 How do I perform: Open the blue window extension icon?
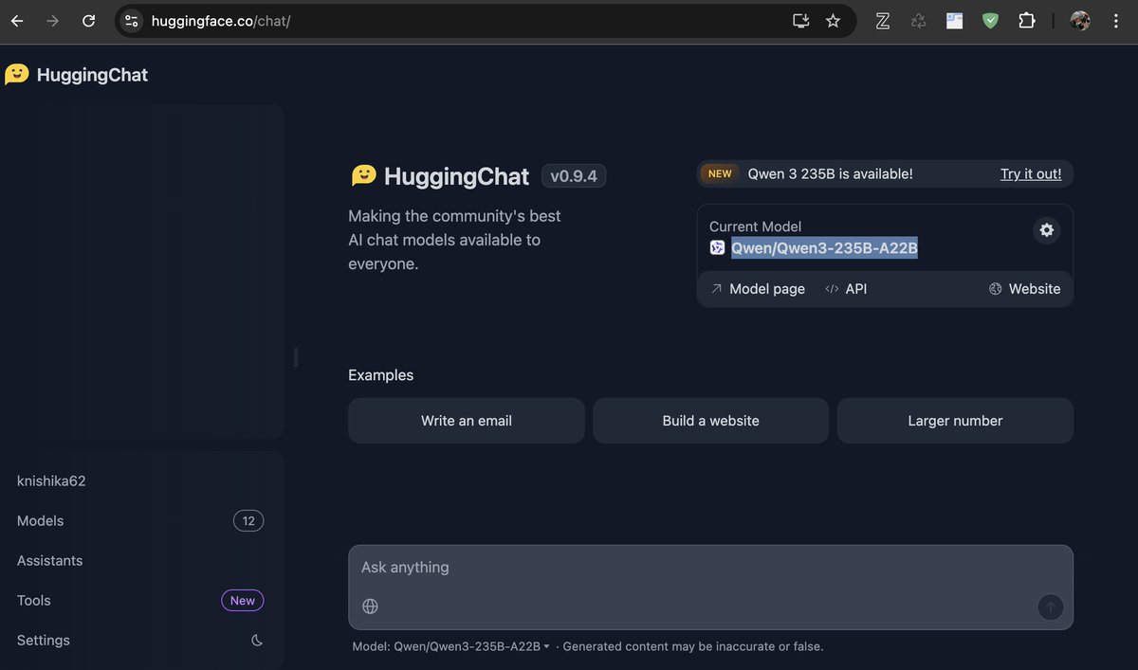click(954, 21)
